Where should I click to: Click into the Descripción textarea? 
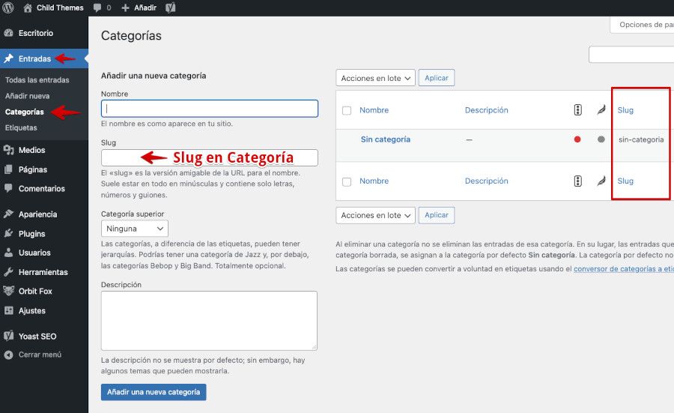point(209,321)
